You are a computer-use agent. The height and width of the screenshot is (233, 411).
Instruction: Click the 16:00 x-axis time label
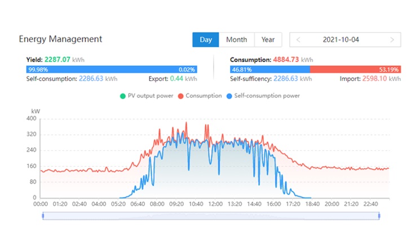(273, 204)
